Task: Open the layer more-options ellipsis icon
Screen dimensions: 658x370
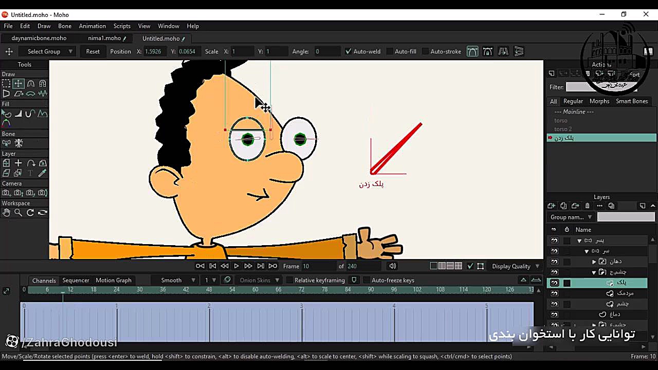Action: pos(599,206)
